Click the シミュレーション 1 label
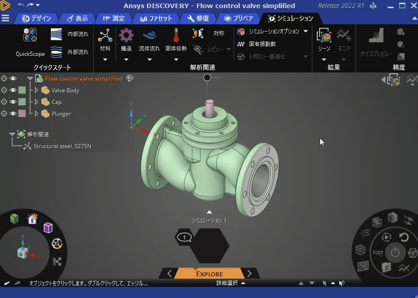Screen dimensions: 418x298 coord(209,220)
